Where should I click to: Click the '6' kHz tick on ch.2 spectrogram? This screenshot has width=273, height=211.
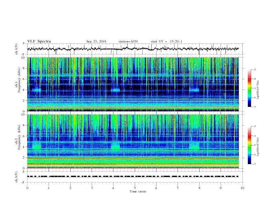click(x=24, y=136)
